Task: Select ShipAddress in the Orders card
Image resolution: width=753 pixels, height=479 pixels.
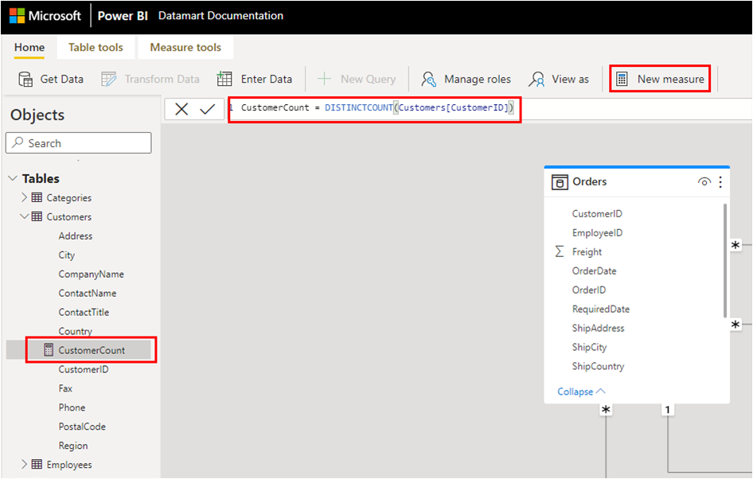Action: tap(598, 328)
